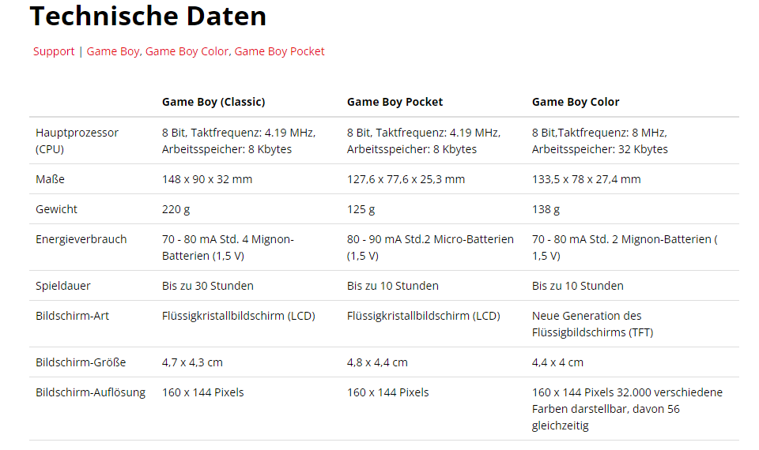
Task: Open the Game Boy Pocket category link
Action: [279, 51]
